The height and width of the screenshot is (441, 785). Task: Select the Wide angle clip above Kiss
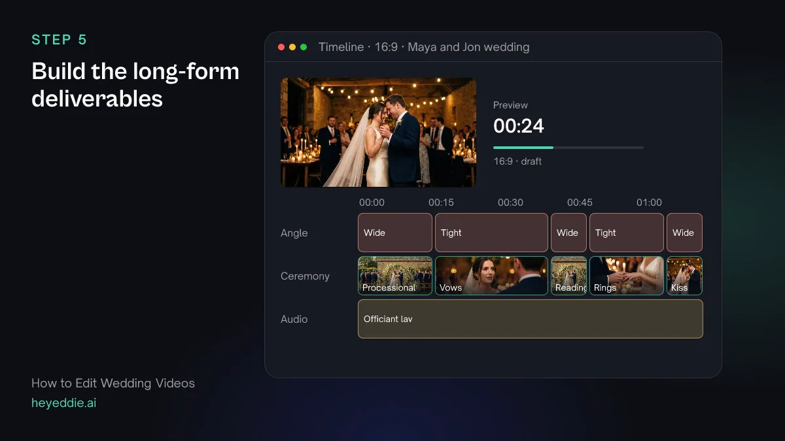[684, 233]
